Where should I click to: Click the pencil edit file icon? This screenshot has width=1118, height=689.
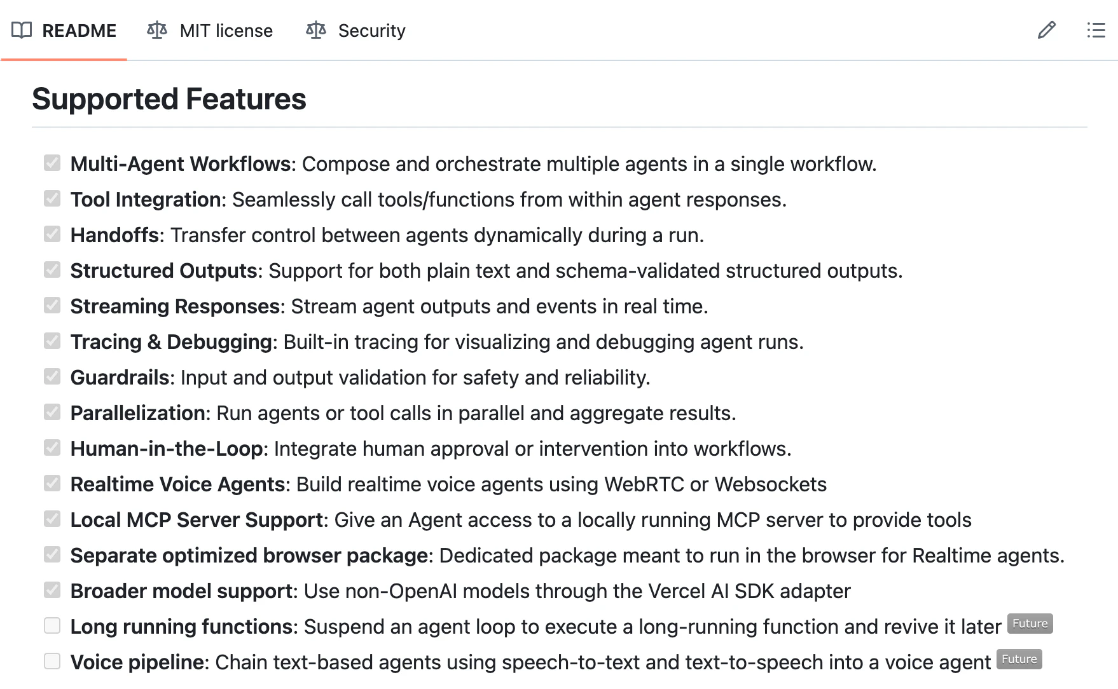(1046, 30)
